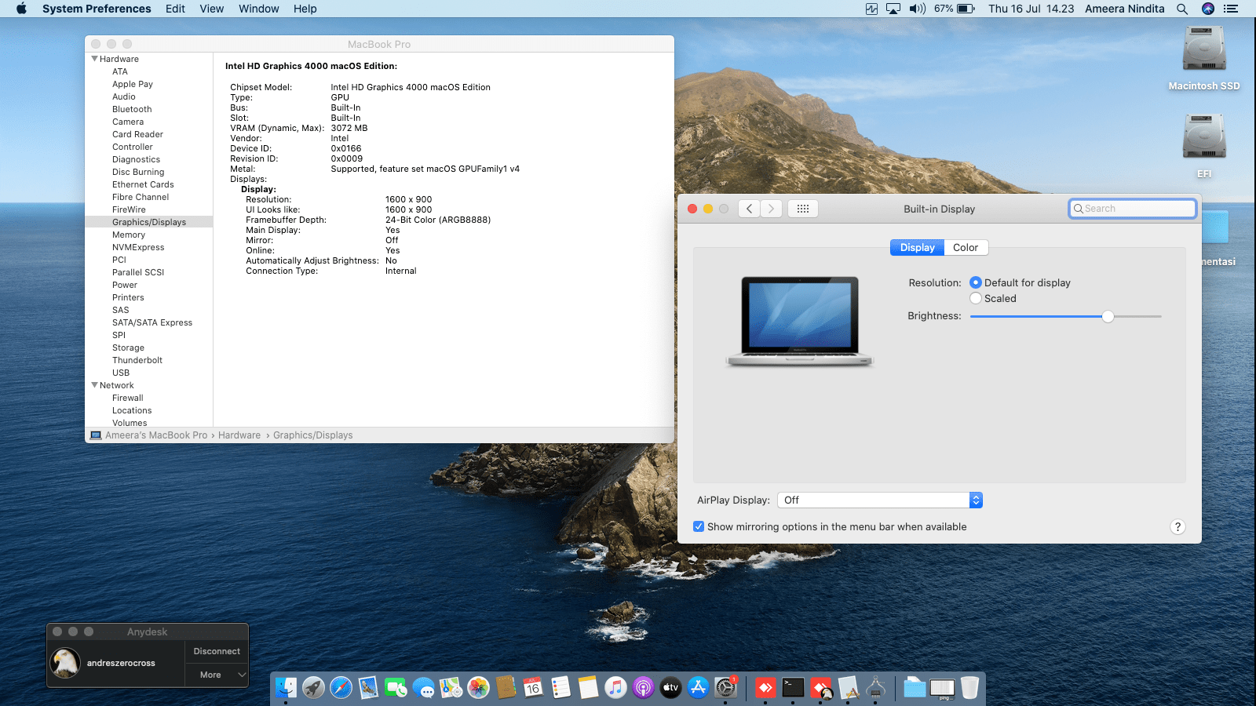Image resolution: width=1256 pixels, height=706 pixels.
Task: Click the System Preferences Search field
Action: (x=1132, y=209)
